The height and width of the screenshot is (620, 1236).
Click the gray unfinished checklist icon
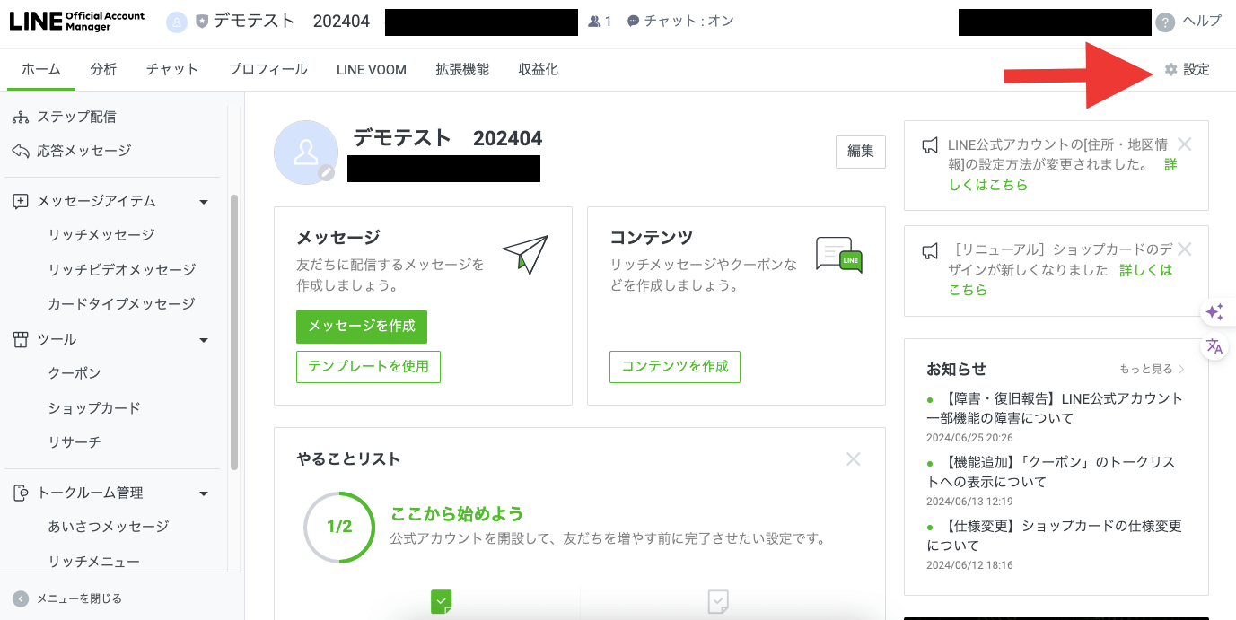click(x=718, y=601)
